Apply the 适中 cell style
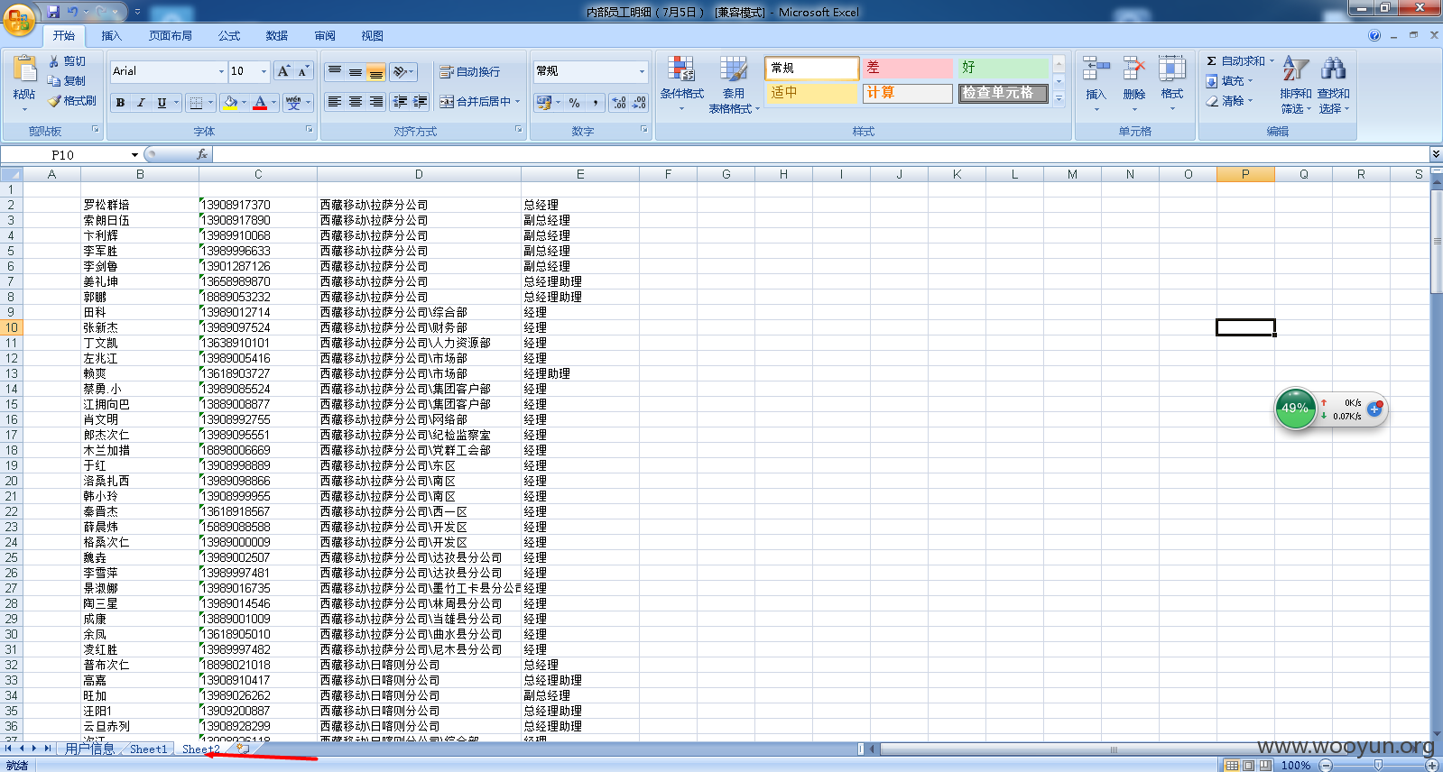Viewport: 1443px width, 772px height. [810, 93]
